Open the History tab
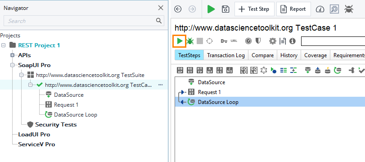This screenshot has width=365, height=162. (289, 55)
